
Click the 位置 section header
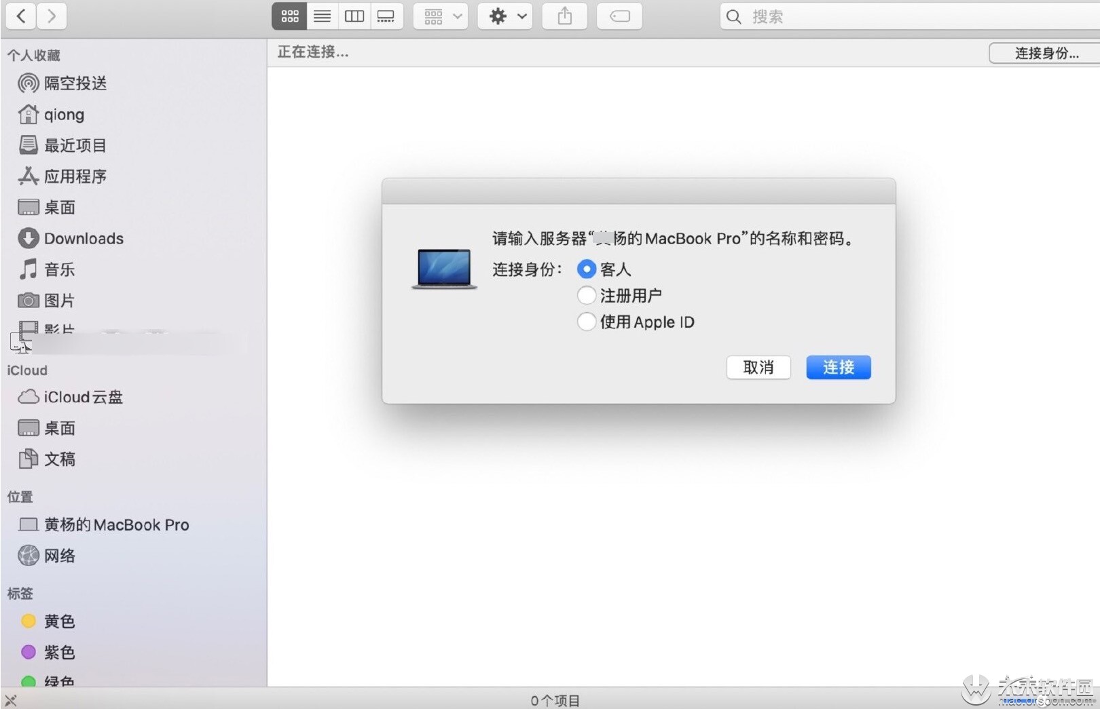click(x=20, y=497)
